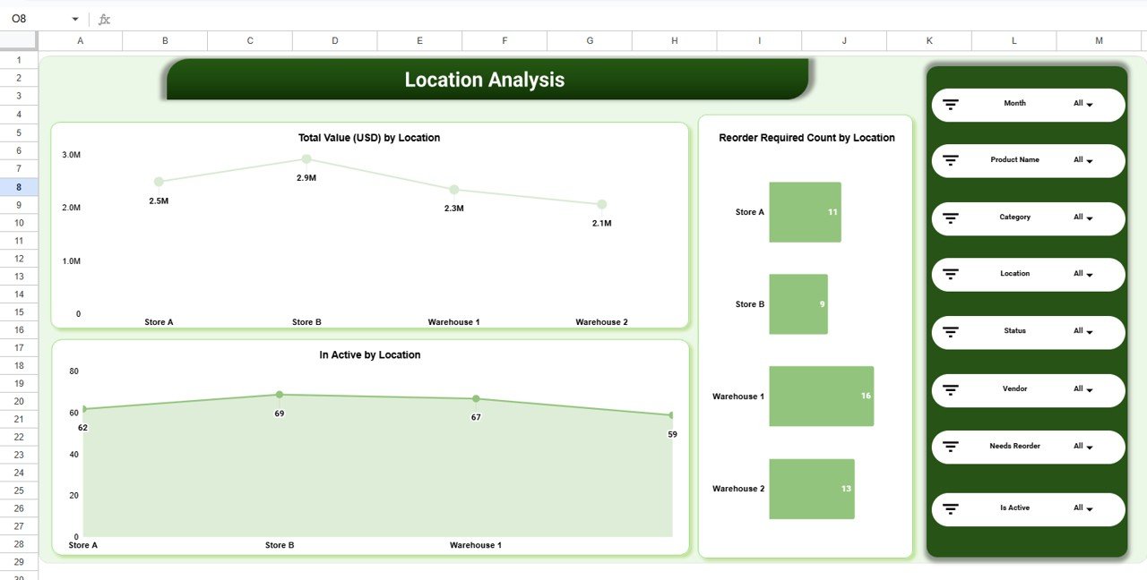
Task: Click the filter icon on the Month slicer
Action: coord(951,103)
